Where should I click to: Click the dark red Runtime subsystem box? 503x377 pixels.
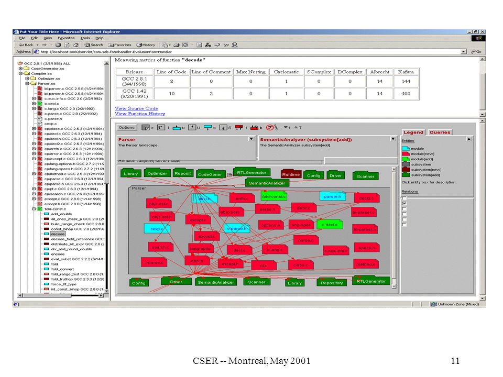tap(291, 174)
